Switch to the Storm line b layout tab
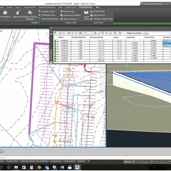The height and width of the screenshot is (171, 171). coord(69,161)
